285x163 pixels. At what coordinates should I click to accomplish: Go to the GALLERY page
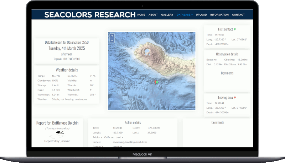167,15
